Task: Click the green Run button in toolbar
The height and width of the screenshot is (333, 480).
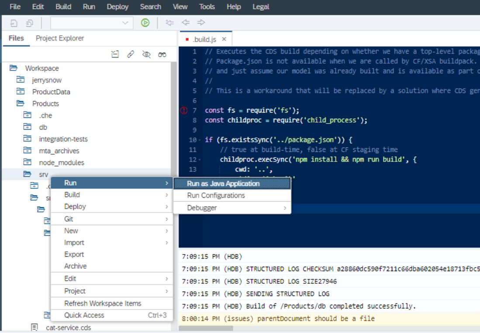Action: tap(145, 23)
